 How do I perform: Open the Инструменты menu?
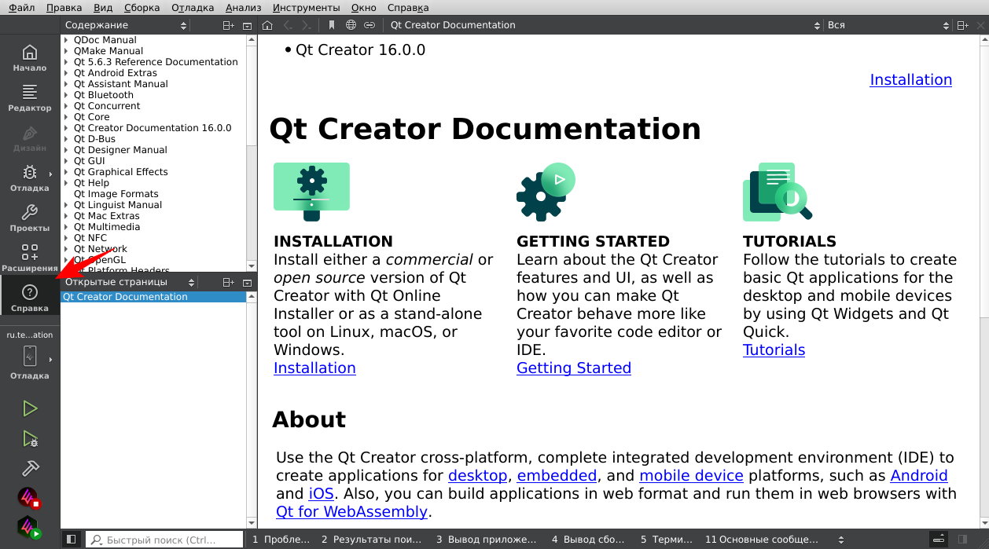point(307,8)
